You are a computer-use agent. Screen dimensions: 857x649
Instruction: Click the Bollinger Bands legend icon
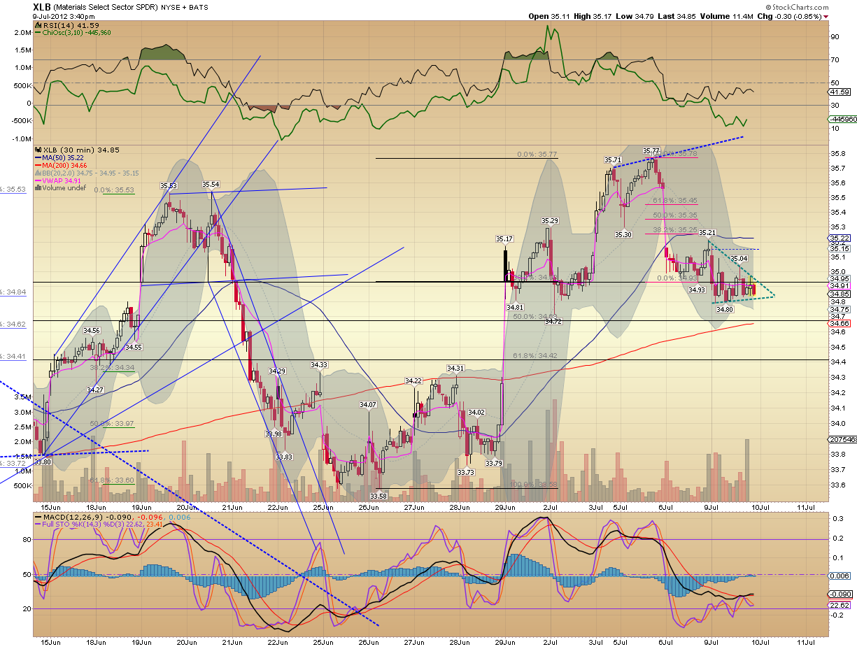pyautogui.click(x=37, y=173)
